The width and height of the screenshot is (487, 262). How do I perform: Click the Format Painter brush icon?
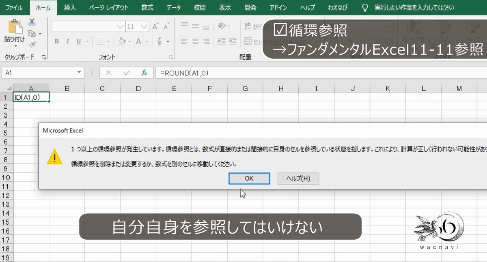coord(32,44)
